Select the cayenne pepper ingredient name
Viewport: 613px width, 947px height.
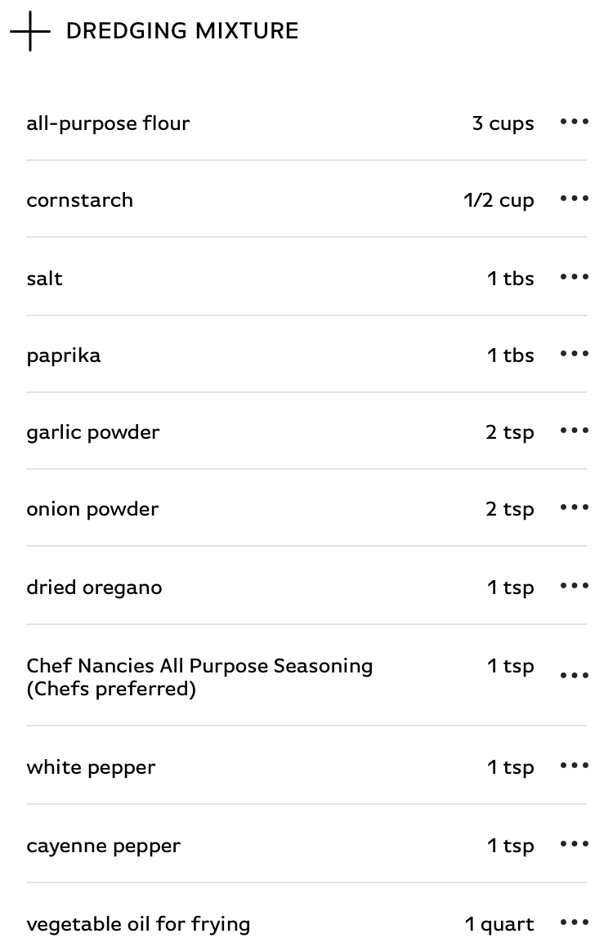pos(103,846)
